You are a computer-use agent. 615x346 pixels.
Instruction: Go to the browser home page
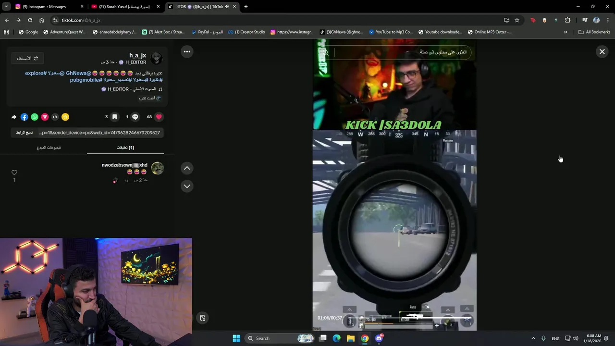(41, 20)
